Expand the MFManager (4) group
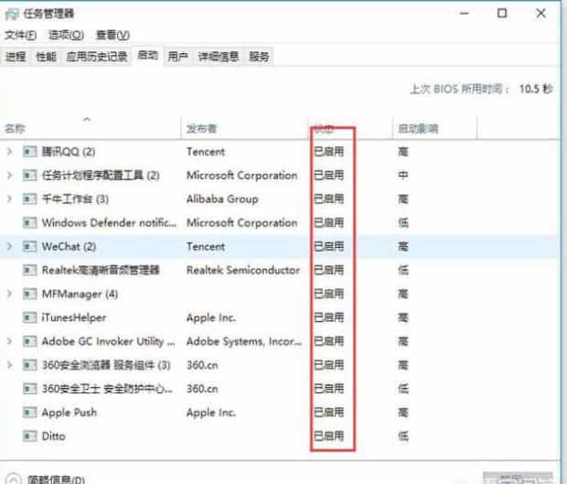The image size is (567, 484). [x=10, y=294]
